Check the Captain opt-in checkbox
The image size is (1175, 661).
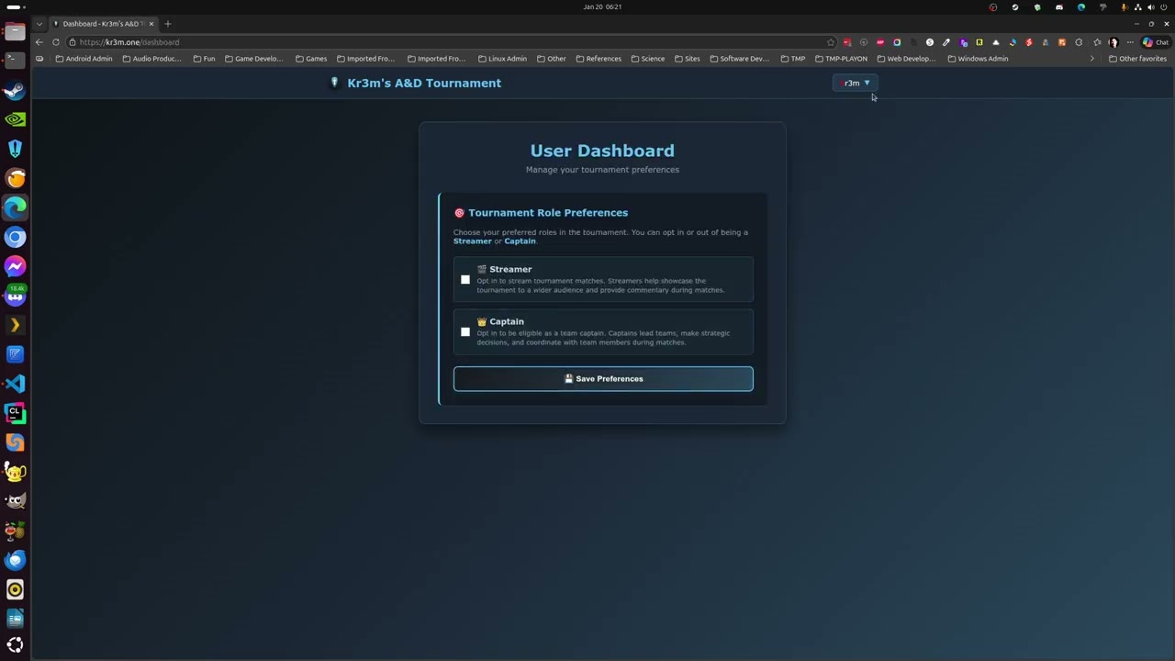tap(465, 332)
